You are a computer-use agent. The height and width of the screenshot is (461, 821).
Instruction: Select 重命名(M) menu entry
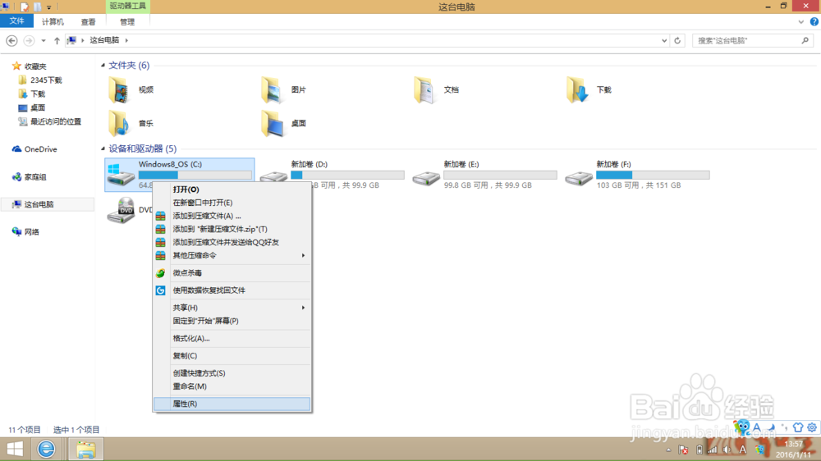pyautogui.click(x=232, y=386)
